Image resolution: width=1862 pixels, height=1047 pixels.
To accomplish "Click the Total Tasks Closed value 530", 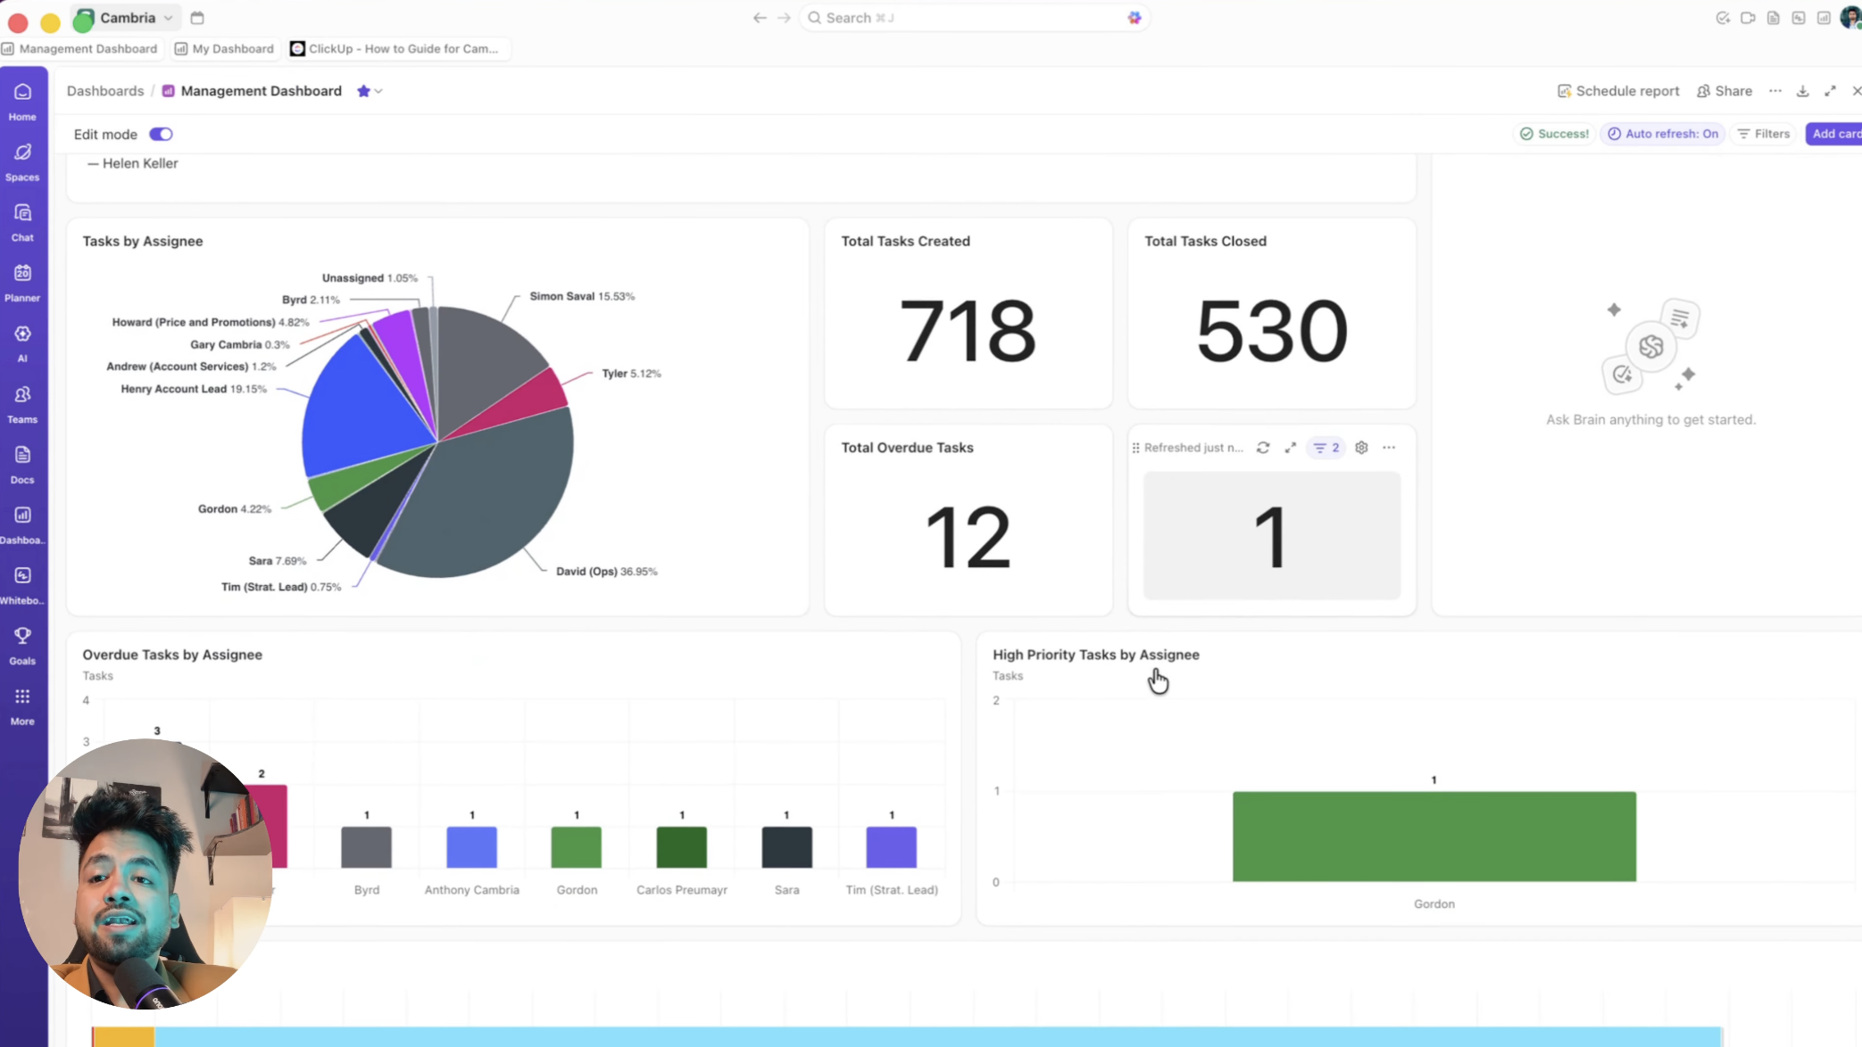I will [x=1271, y=331].
